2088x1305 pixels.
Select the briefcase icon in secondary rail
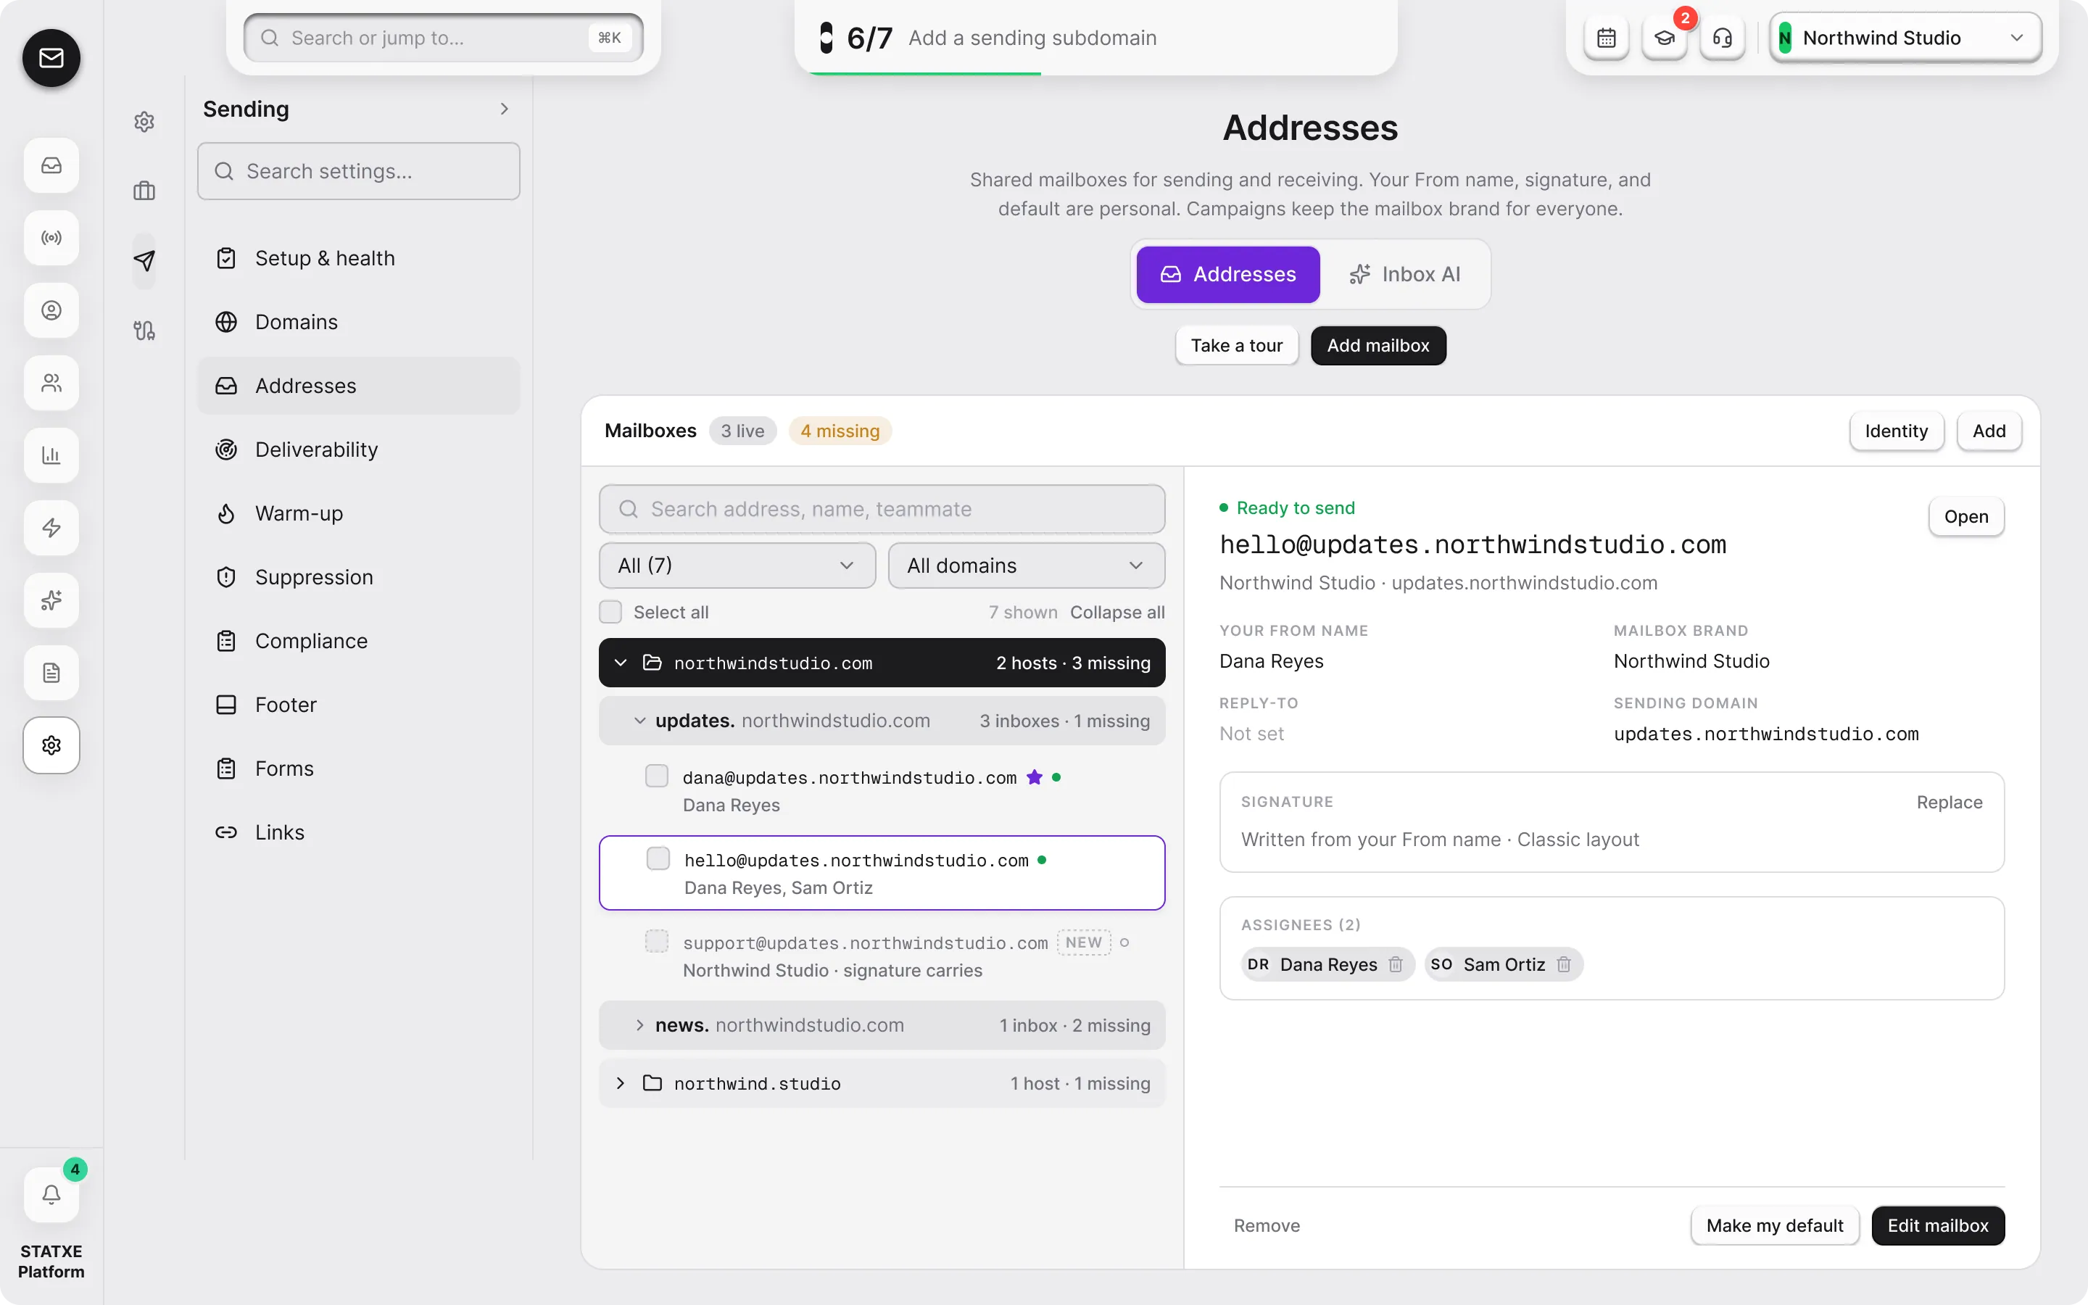[x=144, y=191]
